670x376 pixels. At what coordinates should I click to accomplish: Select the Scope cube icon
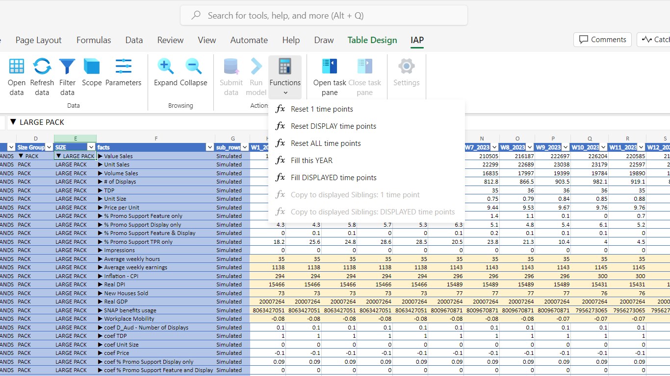[x=92, y=67]
